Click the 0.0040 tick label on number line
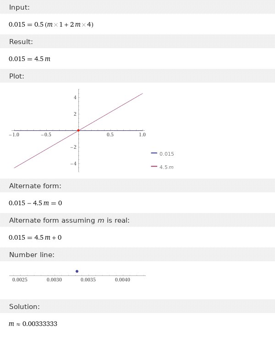Image resolution: width=275 pixels, height=337 pixels. tap(122, 280)
